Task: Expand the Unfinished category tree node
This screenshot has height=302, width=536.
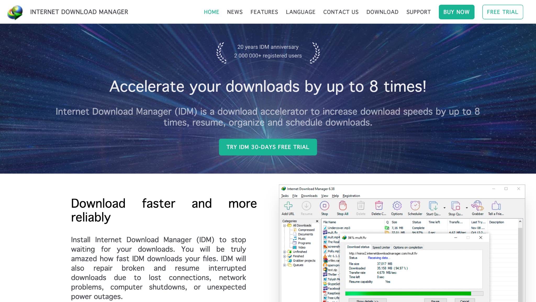Action: [x=285, y=252]
